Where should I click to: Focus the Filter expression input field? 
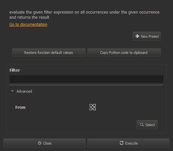pyautogui.click(x=86, y=79)
